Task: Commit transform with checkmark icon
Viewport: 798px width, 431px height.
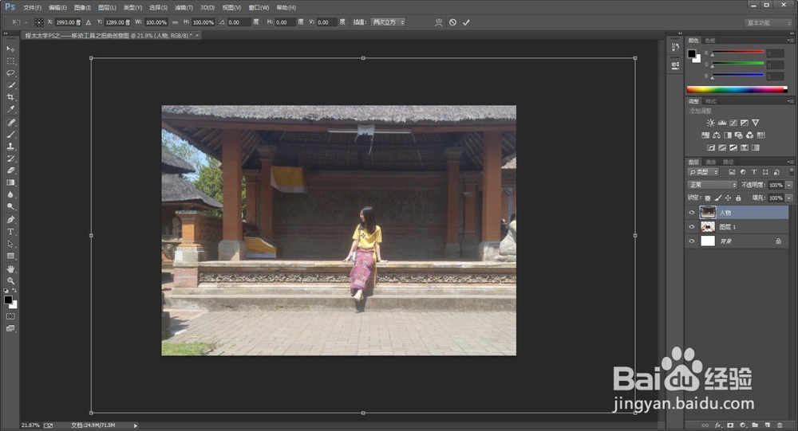Action: [x=466, y=22]
